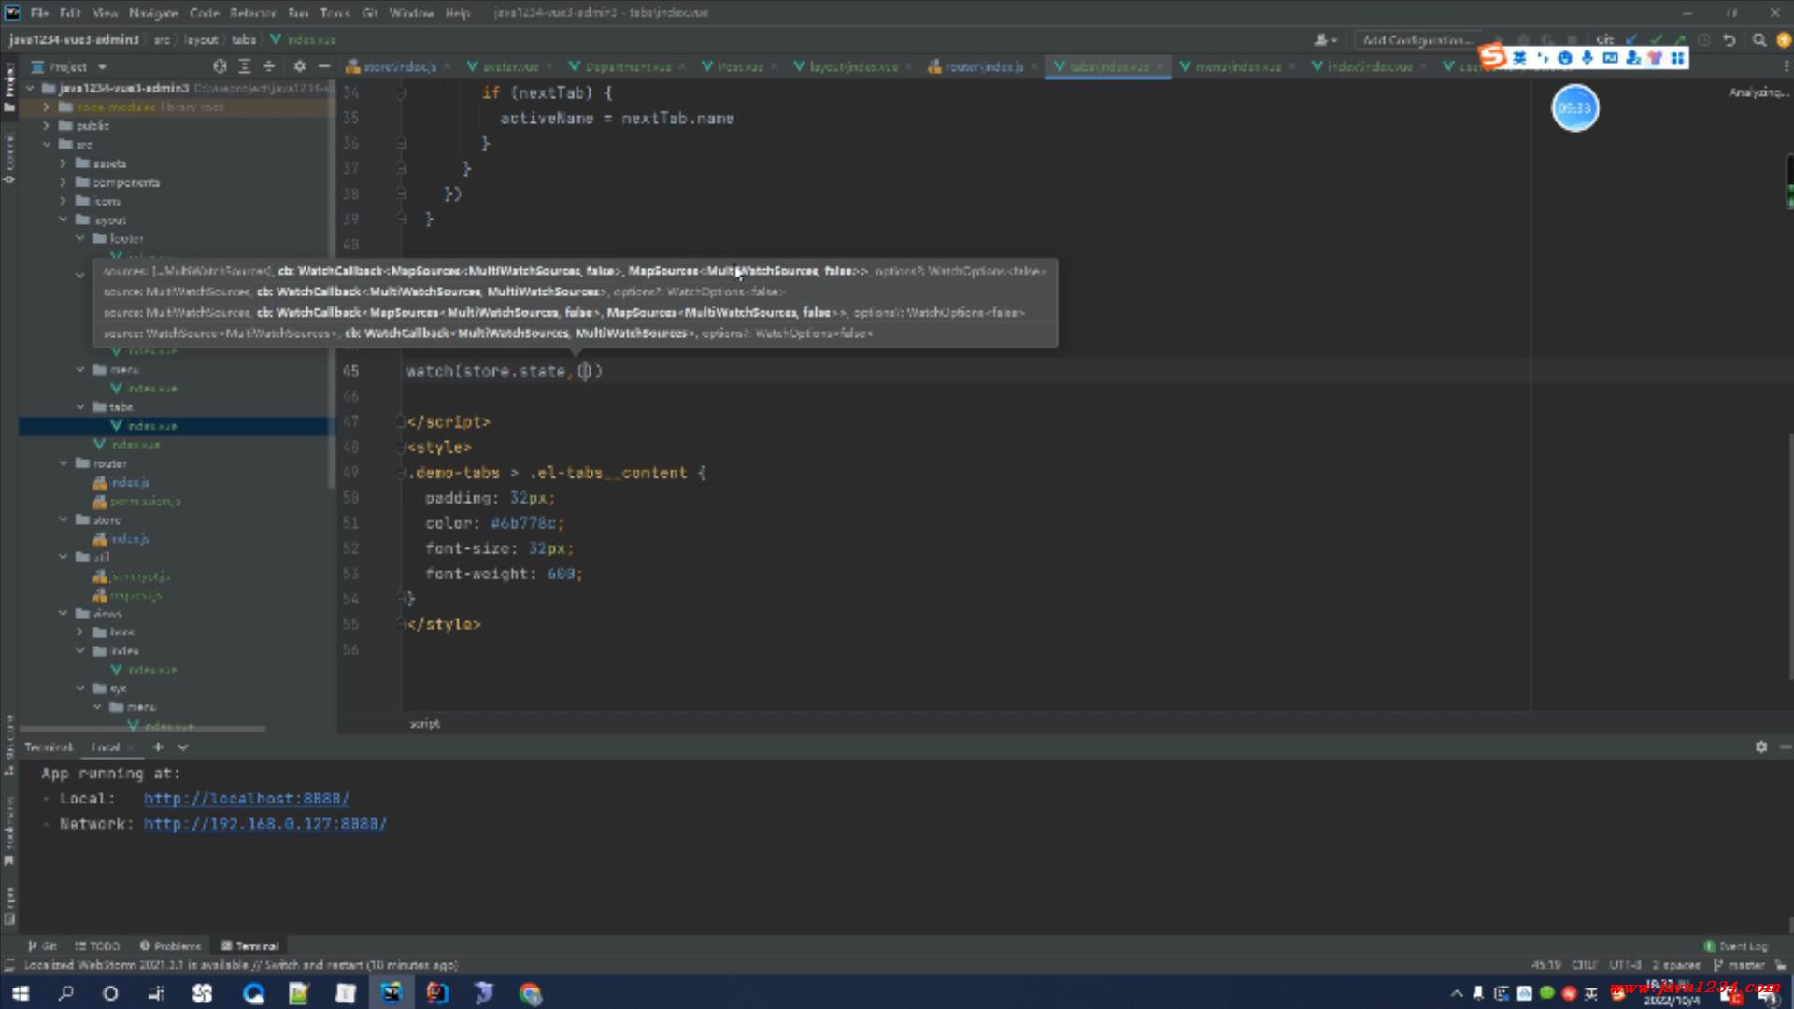Open Git tool window button
This screenshot has height=1009, width=1794.
[43, 945]
